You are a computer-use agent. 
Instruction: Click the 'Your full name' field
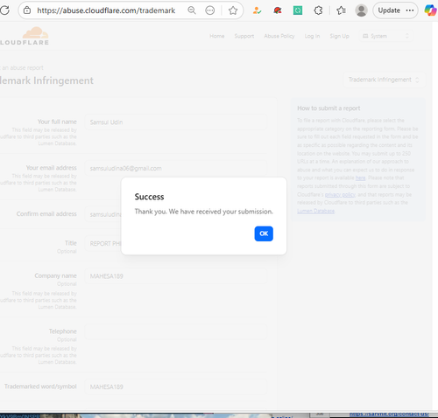(176, 122)
